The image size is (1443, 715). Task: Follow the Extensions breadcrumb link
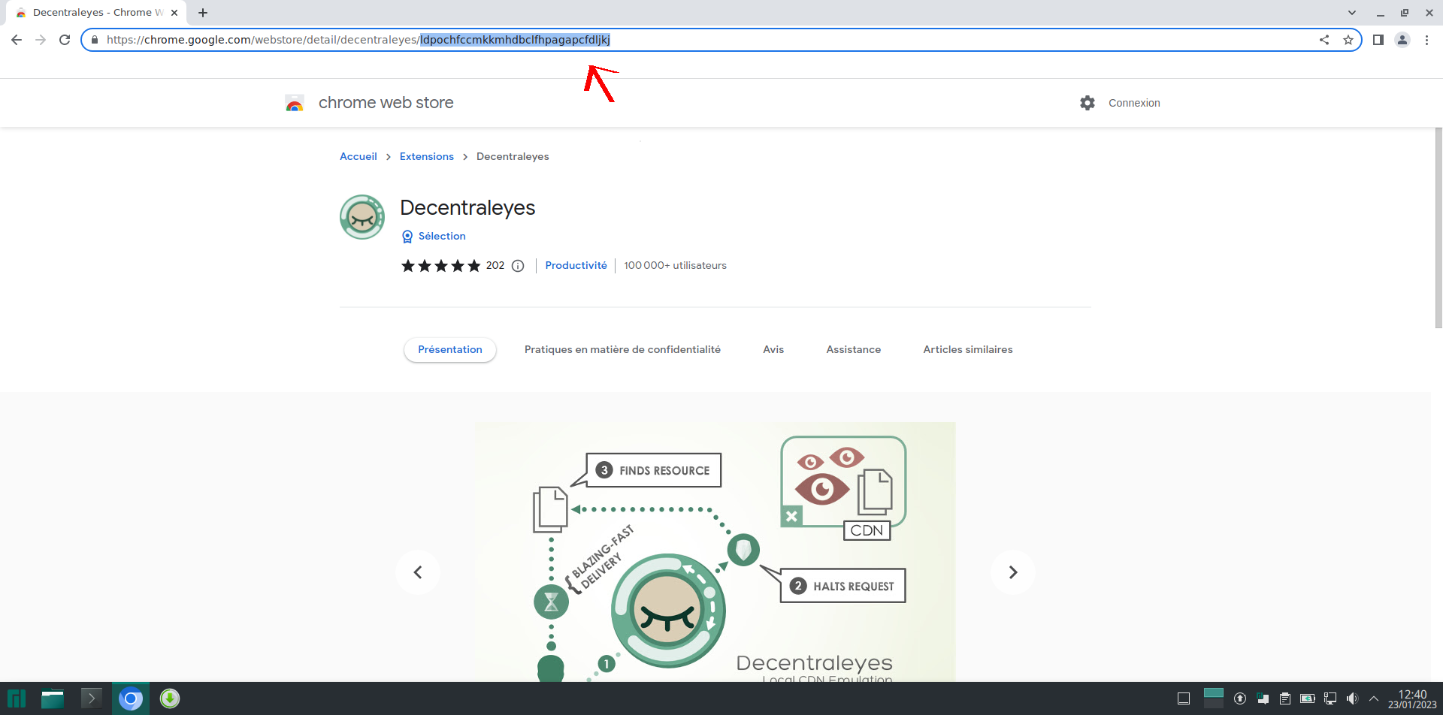[x=426, y=157]
